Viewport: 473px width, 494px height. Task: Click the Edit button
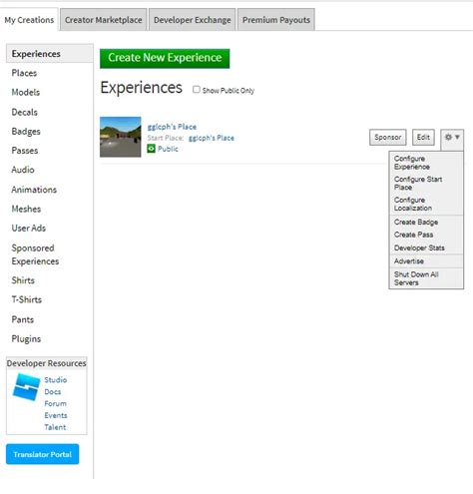tap(423, 137)
